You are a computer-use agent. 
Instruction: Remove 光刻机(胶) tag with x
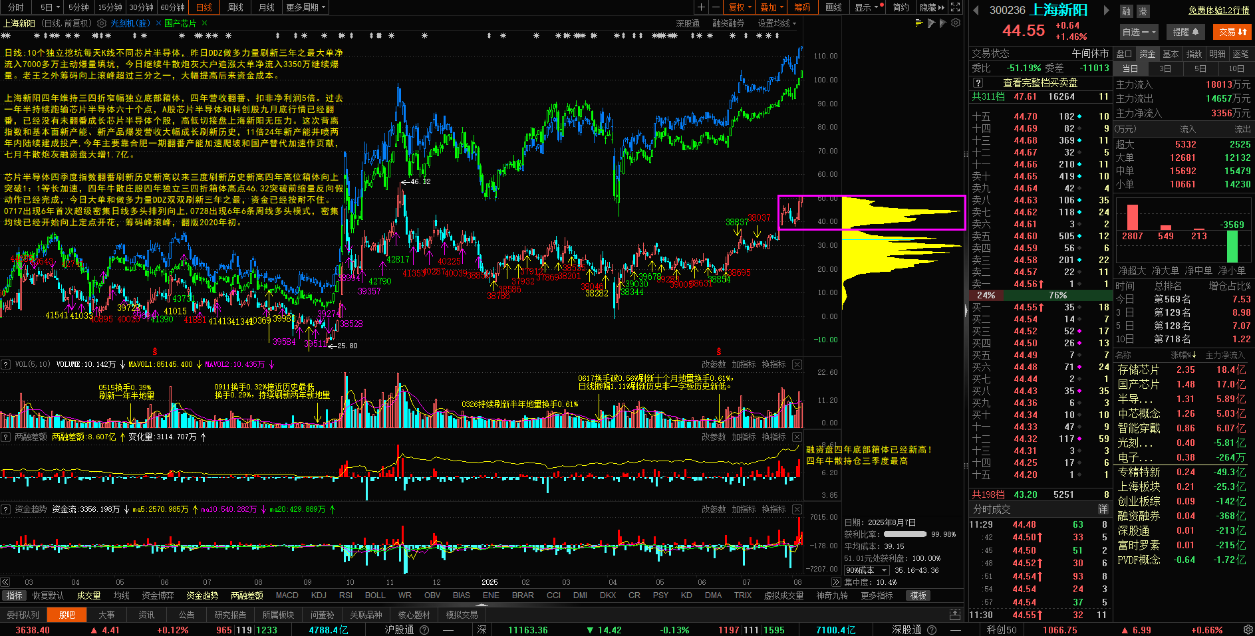pyautogui.click(x=158, y=23)
